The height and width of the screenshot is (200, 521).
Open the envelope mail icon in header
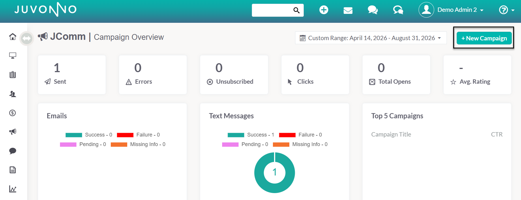pos(348,10)
